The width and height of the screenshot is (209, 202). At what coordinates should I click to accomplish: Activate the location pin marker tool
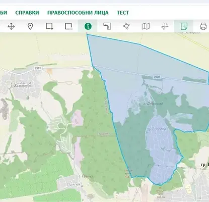[30, 26]
